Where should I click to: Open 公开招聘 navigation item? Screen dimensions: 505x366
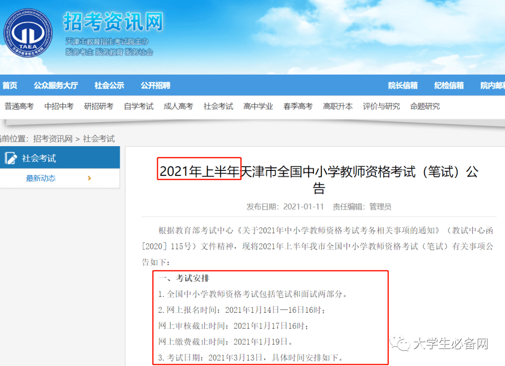[156, 85]
